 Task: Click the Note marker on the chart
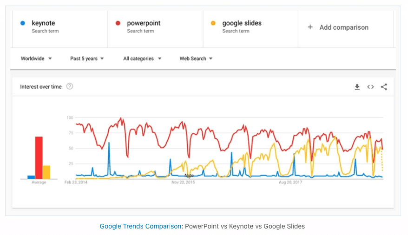coord(189,176)
